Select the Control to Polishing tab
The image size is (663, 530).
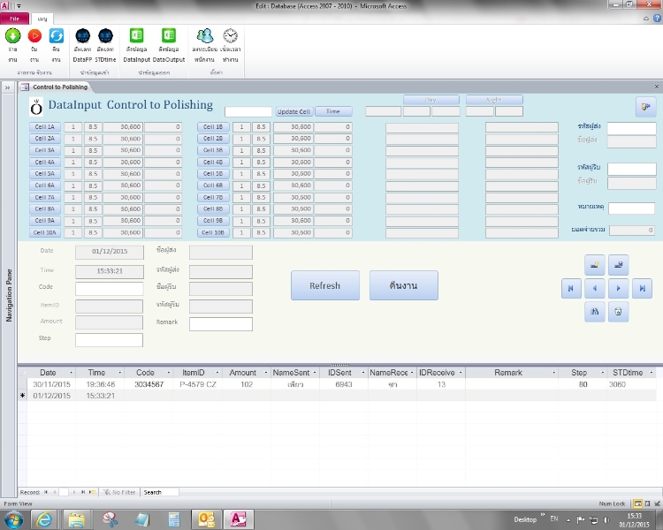coord(60,87)
